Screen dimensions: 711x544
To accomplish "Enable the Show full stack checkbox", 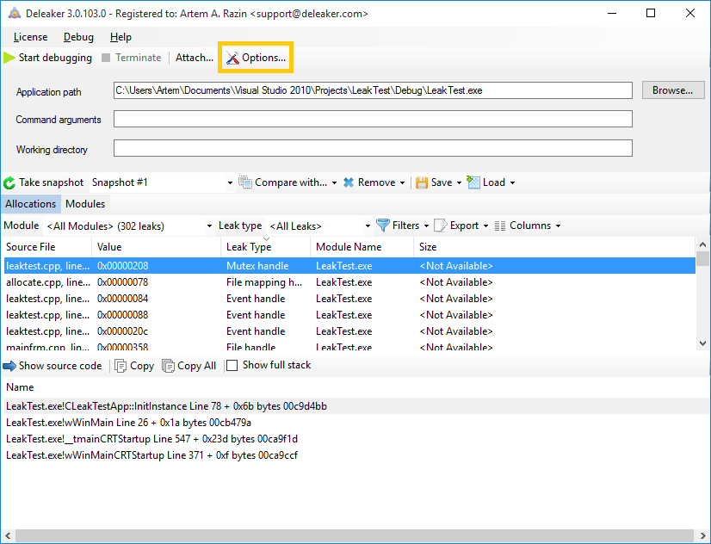I will [231, 365].
